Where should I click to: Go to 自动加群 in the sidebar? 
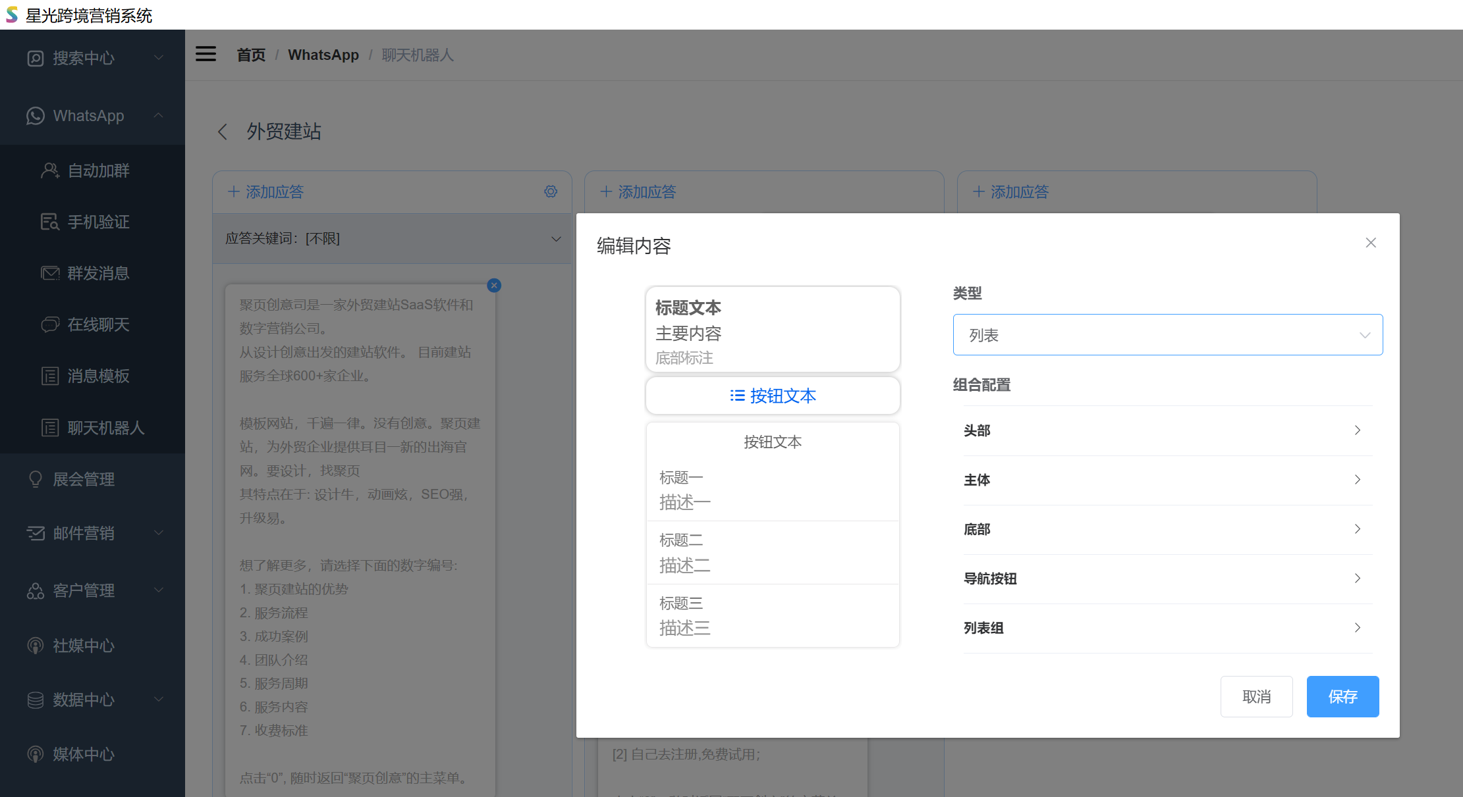98,170
